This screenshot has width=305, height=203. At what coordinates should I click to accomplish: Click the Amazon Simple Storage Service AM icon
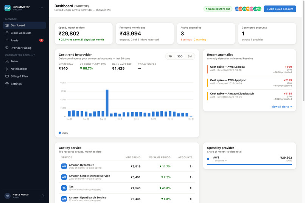pyautogui.click(x=64, y=177)
